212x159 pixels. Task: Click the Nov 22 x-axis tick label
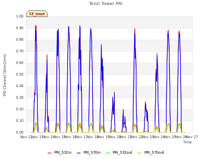[137, 137]
